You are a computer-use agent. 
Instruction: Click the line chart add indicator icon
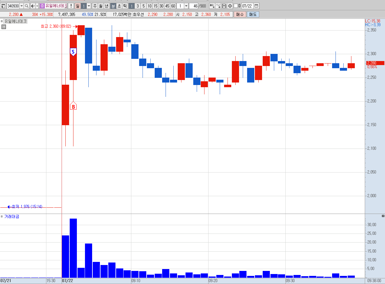coord(218,6)
